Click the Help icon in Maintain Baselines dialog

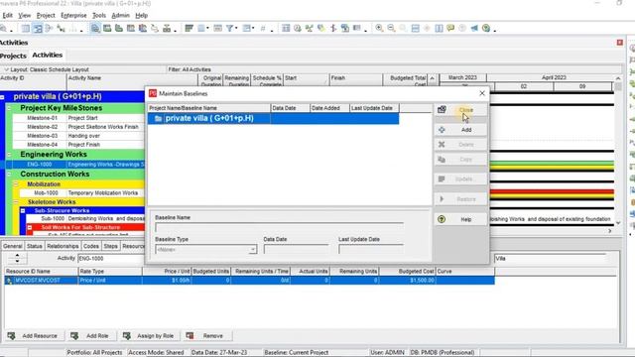pyautogui.click(x=442, y=219)
